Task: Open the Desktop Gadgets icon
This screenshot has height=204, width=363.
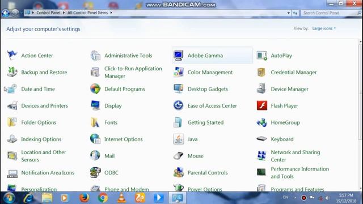Action: (x=178, y=89)
